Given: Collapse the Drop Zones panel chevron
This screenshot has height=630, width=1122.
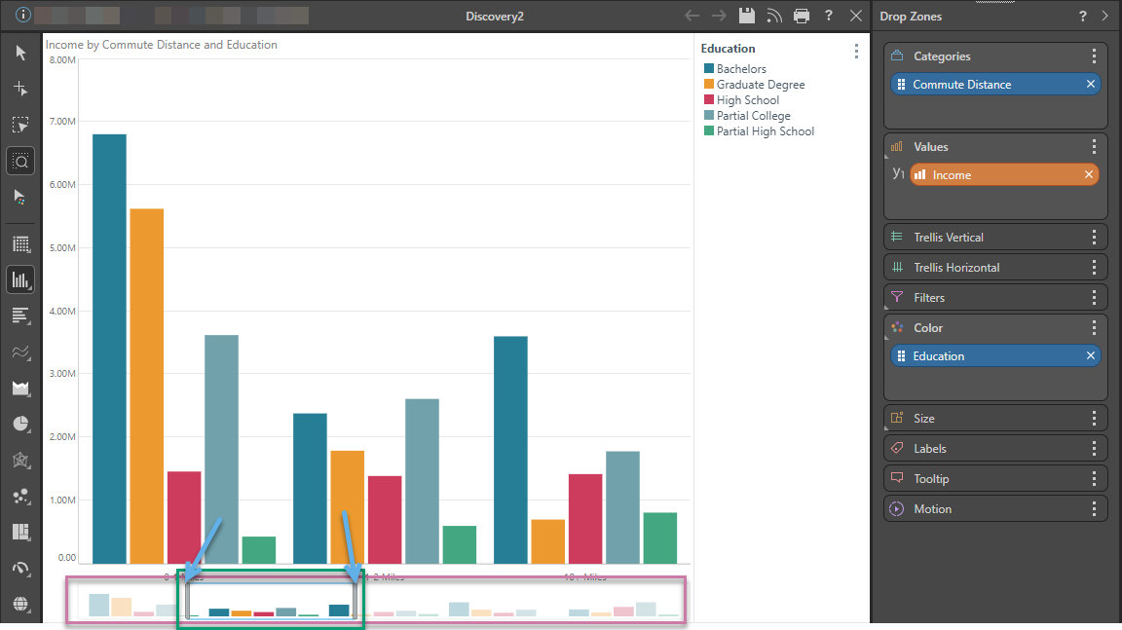Looking at the screenshot, I should click(x=1104, y=17).
